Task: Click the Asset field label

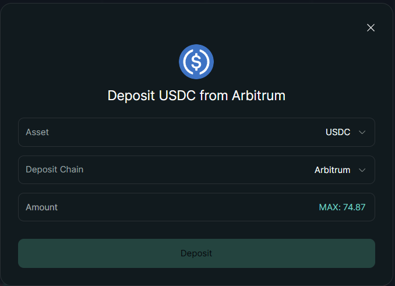Action: coord(37,132)
